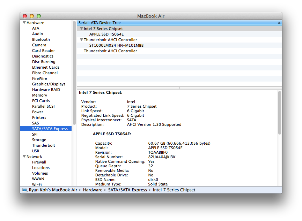Select Fibre Channel in the sidebar
The image size is (302, 221).
point(45,73)
